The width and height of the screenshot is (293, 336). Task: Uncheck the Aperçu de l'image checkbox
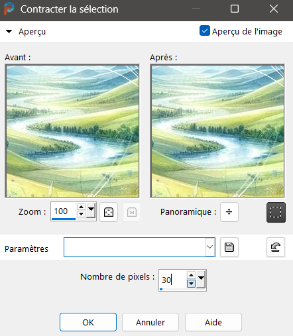tap(205, 30)
